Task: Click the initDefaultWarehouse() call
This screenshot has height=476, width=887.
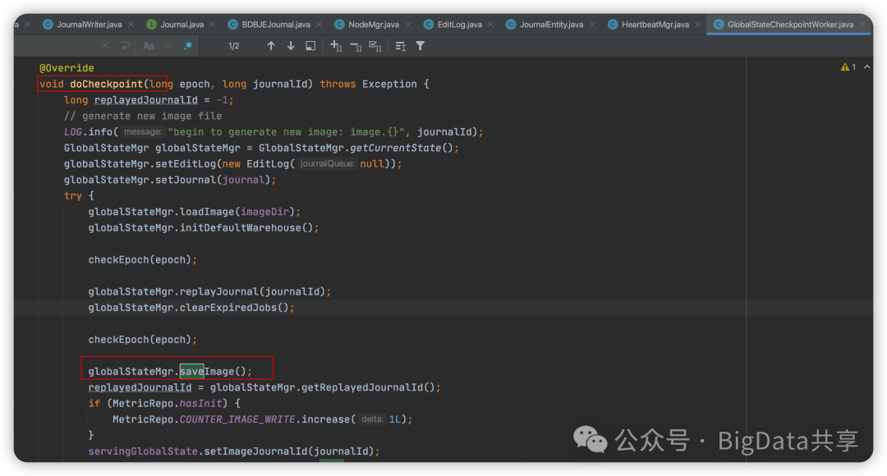Action: [x=246, y=228]
